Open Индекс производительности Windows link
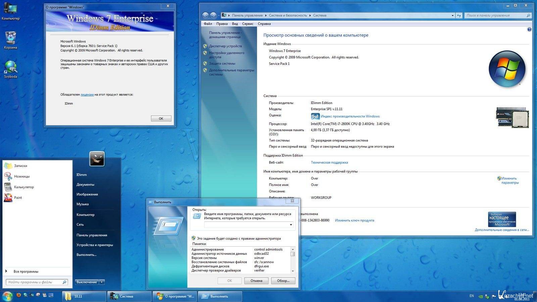This screenshot has width=537, height=302. 350,116
